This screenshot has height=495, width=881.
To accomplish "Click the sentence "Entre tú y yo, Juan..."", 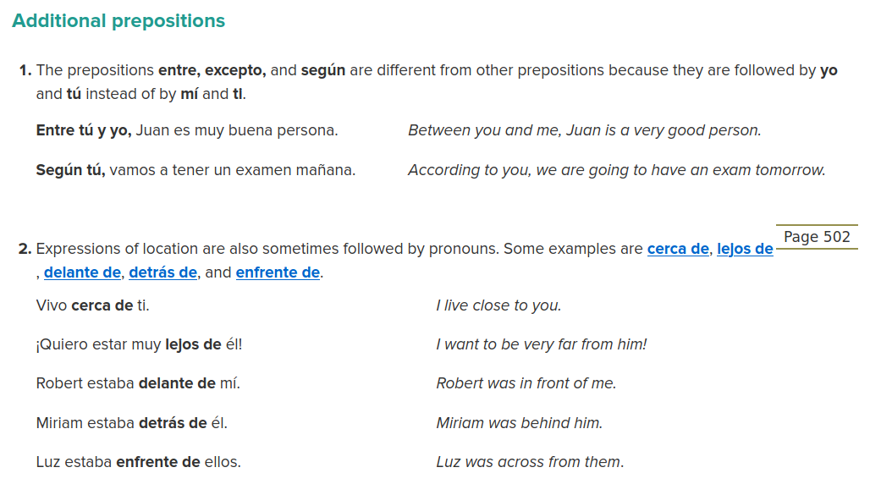I will [187, 130].
